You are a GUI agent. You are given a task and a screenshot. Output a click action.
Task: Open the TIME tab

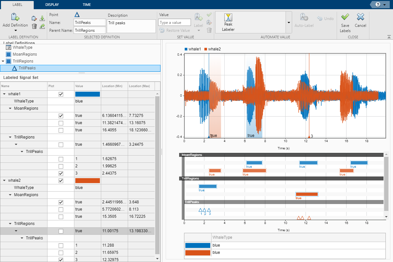(87, 5)
